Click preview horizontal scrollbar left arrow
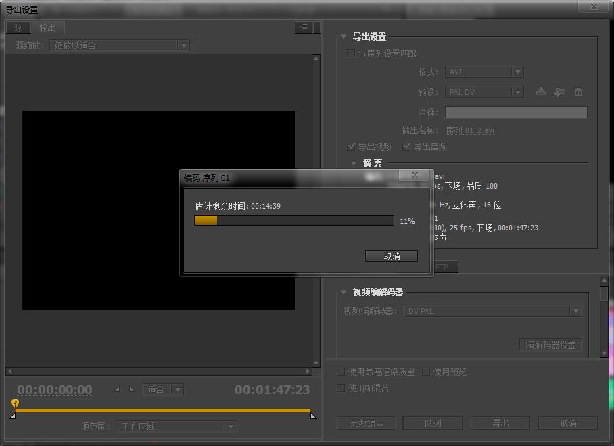Screen dimensions: 614x446 click(9, 371)
